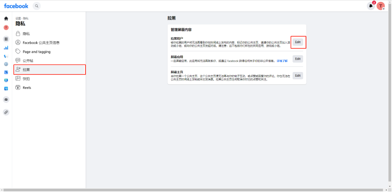
Task: Open the notifications bell
Action: [371, 6]
